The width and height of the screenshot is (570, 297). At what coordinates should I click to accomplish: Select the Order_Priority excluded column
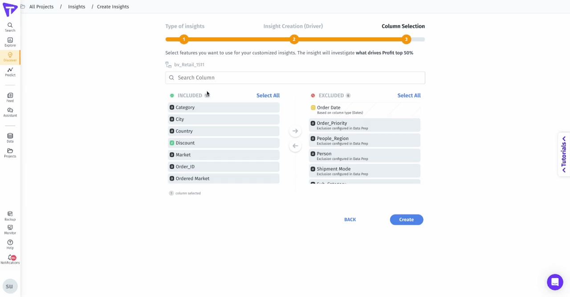[364, 125]
